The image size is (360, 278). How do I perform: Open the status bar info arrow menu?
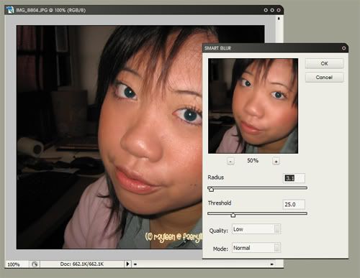[x=127, y=264]
